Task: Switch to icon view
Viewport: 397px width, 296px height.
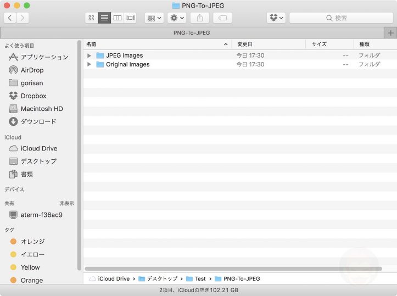Action: pyautogui.click(x=91, y=18)
